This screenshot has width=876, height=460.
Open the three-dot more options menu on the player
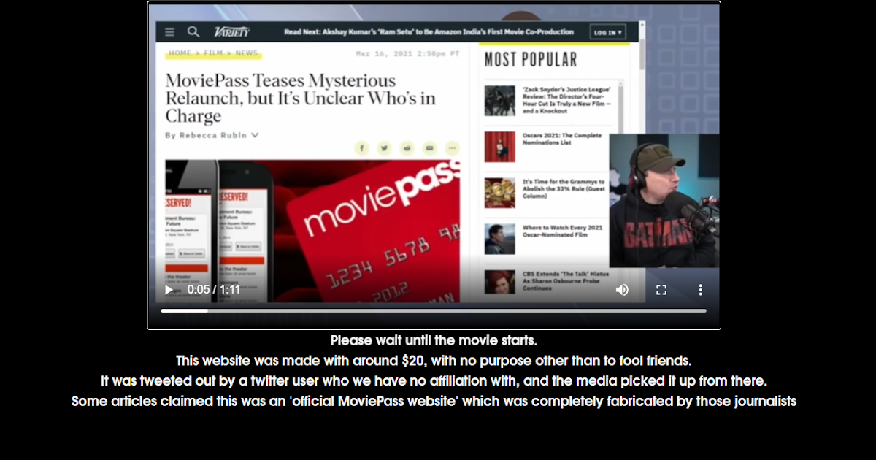click(700, 290)
